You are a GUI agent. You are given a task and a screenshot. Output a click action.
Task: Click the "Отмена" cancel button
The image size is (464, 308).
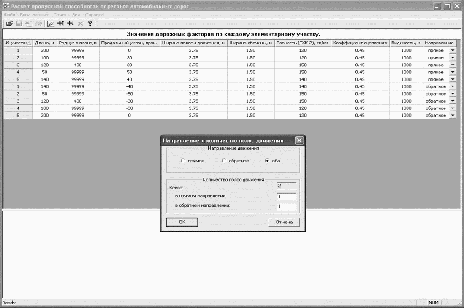pos(284,222)
